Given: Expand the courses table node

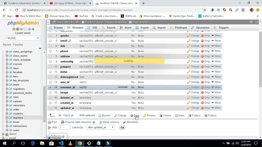Looking at the screenshot, I should point(7,64).
